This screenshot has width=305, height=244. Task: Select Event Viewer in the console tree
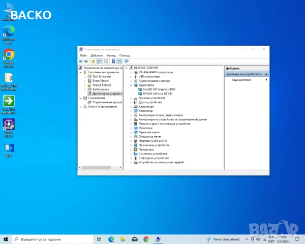pyautogui.click(x=101, y=81)
